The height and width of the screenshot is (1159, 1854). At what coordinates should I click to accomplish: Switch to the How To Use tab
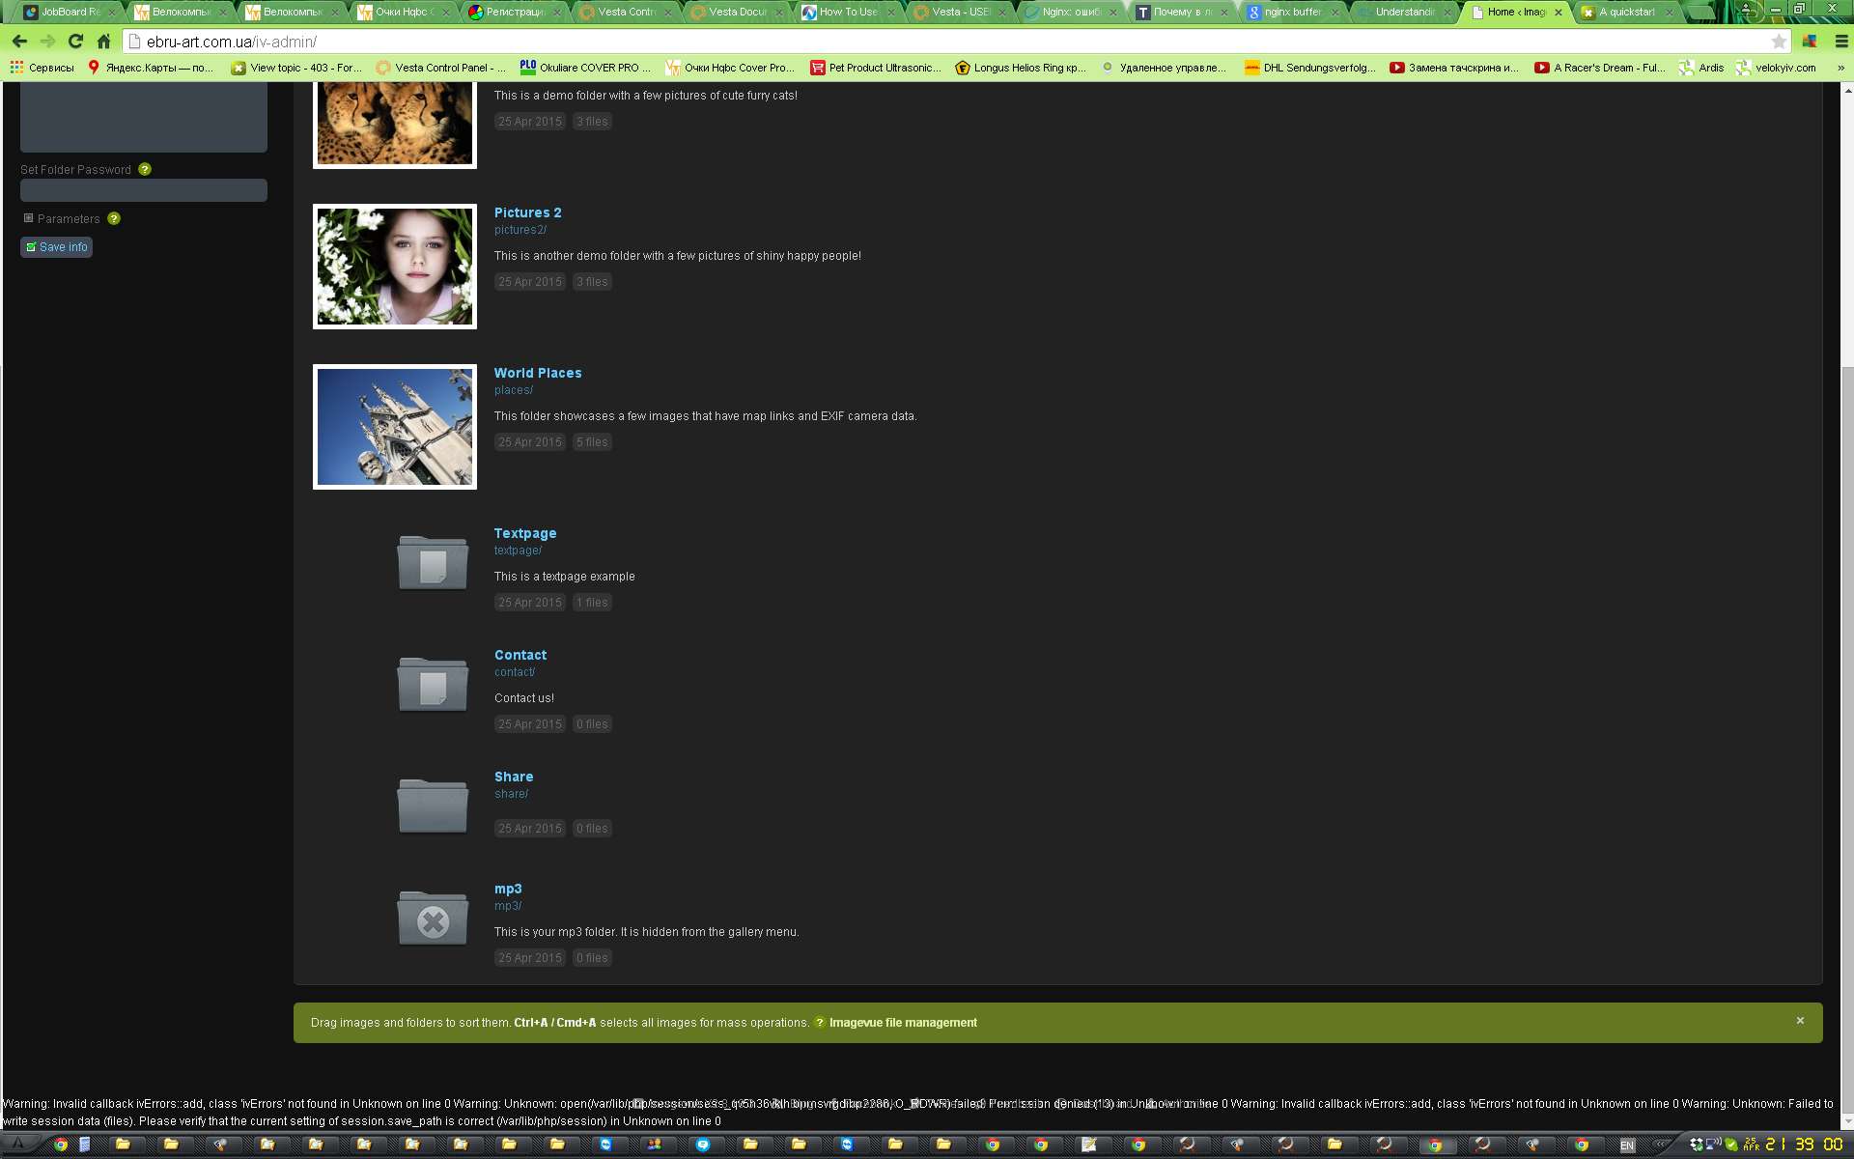[847, 13]
